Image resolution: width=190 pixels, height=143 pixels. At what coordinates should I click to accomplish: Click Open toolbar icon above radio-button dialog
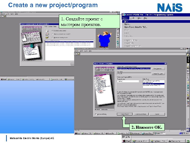click(5, 16)
